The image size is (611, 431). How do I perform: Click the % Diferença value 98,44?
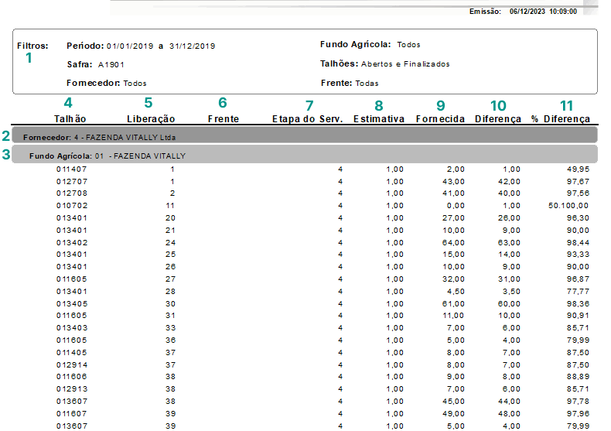tap(579, 243)
